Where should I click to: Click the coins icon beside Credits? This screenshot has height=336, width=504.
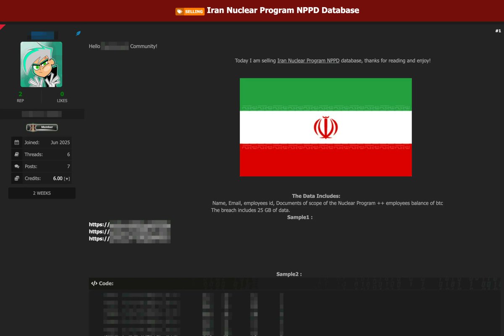tap(17, 178)
